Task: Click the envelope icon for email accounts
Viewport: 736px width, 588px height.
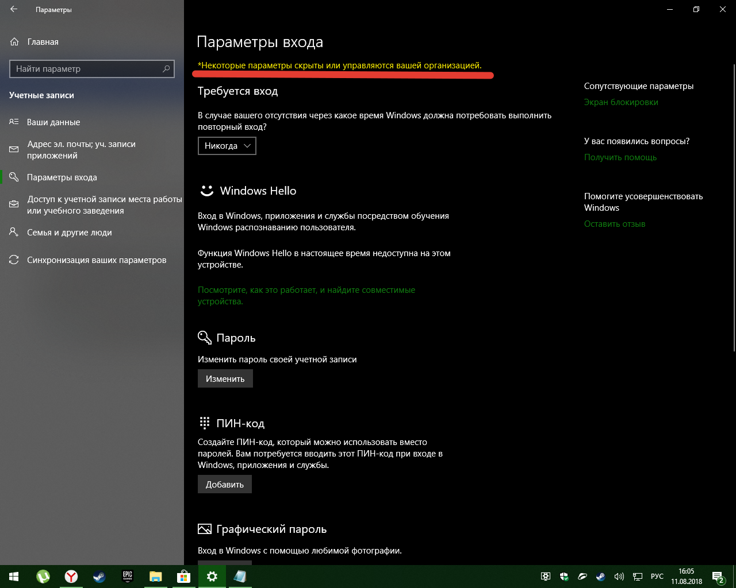Action: pos(14,150)
